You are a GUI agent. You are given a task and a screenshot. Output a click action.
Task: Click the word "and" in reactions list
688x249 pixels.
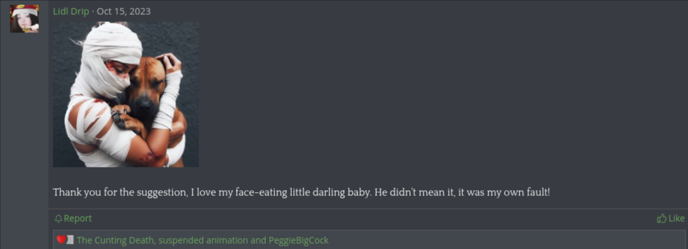click(259, 240)
